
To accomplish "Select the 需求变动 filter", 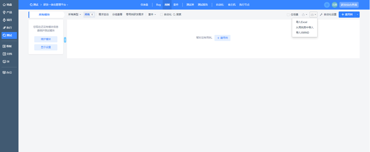I will click(104, 15).
